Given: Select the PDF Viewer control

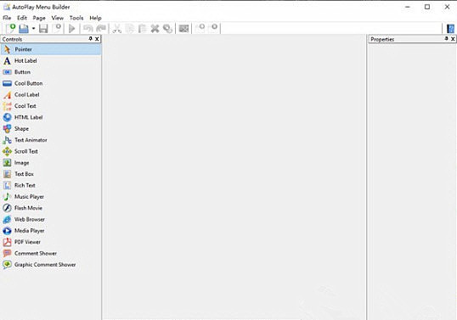Looking at the screenshot, I should click(x=22, y=242).
